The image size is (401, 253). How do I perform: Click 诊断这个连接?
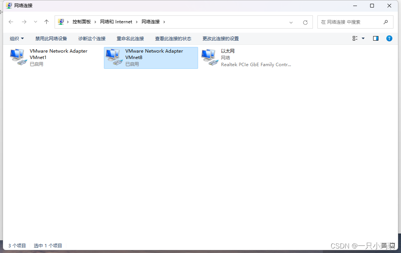(92, 39)
